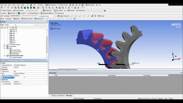Open the View menu

coord(9,5)
